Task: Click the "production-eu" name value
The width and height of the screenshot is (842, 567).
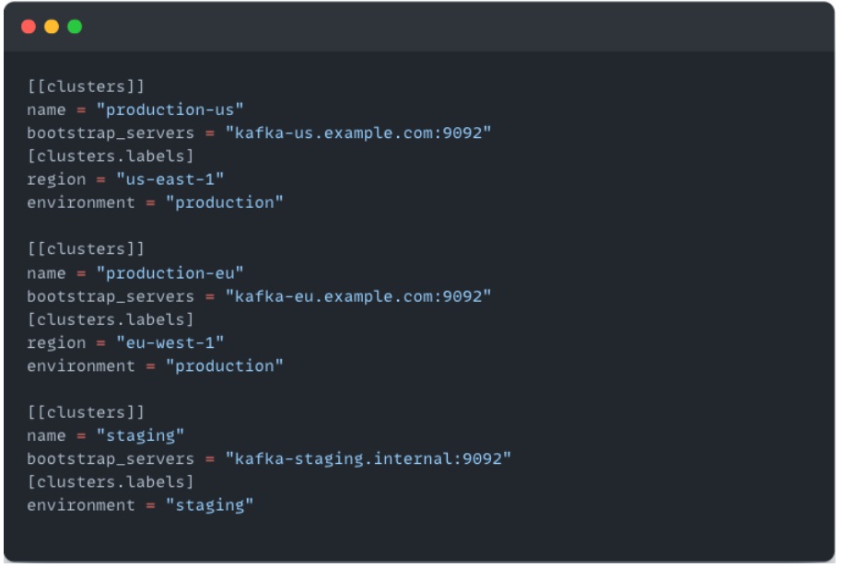Action: 170,273
